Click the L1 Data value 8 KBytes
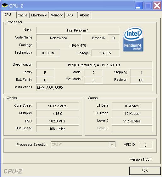Image resolution: width=162 pixels, height=177 pixels. tap(132, 106)
